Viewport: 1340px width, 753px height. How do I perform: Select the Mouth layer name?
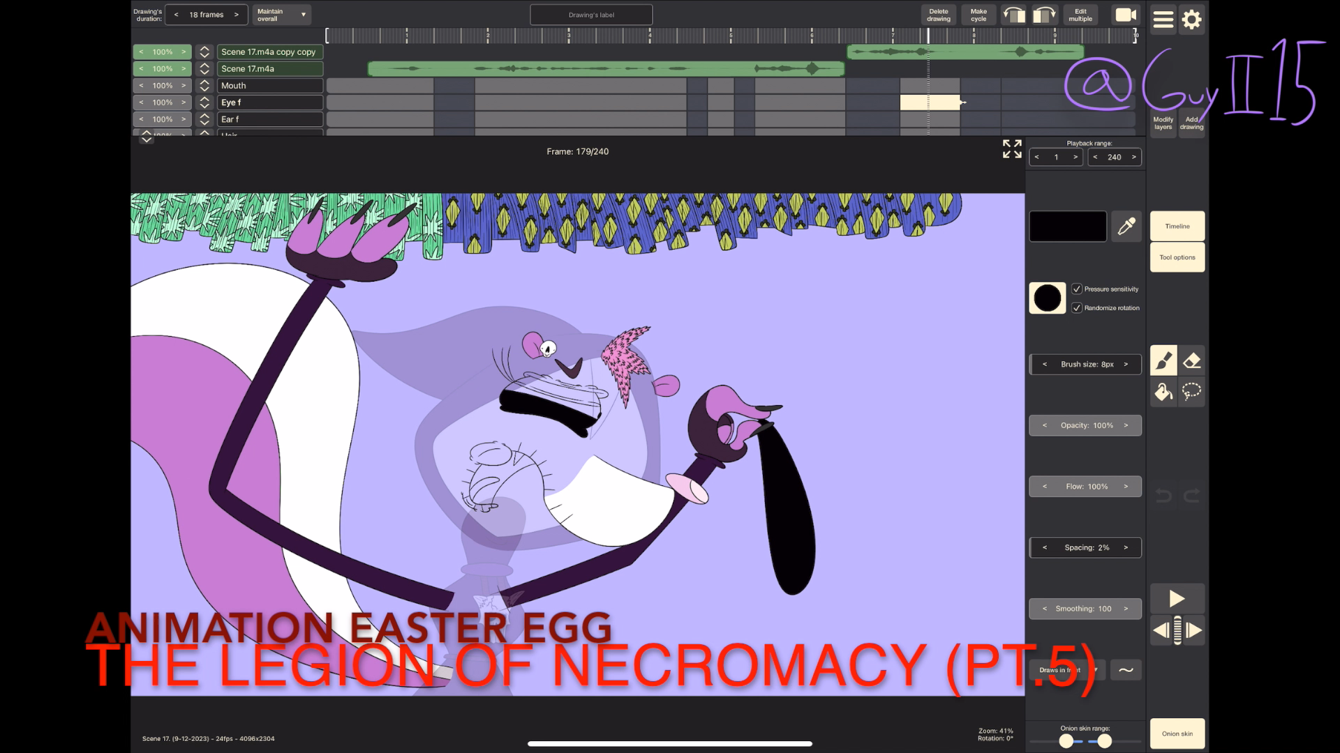pyautogui.click(x=270, y=86)
